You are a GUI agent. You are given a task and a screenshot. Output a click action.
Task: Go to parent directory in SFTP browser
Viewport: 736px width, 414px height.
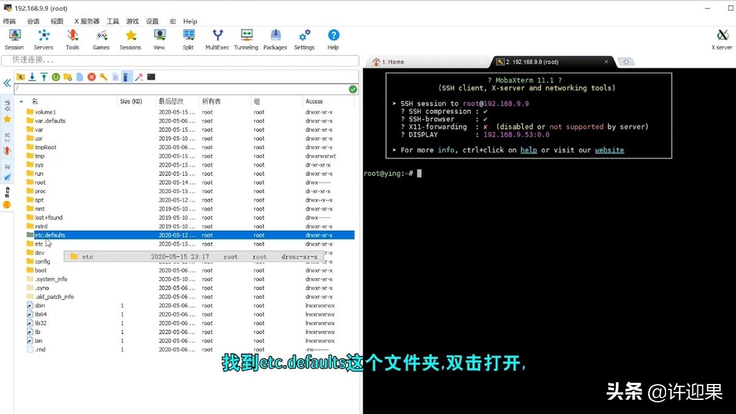[x=21, y=77]
